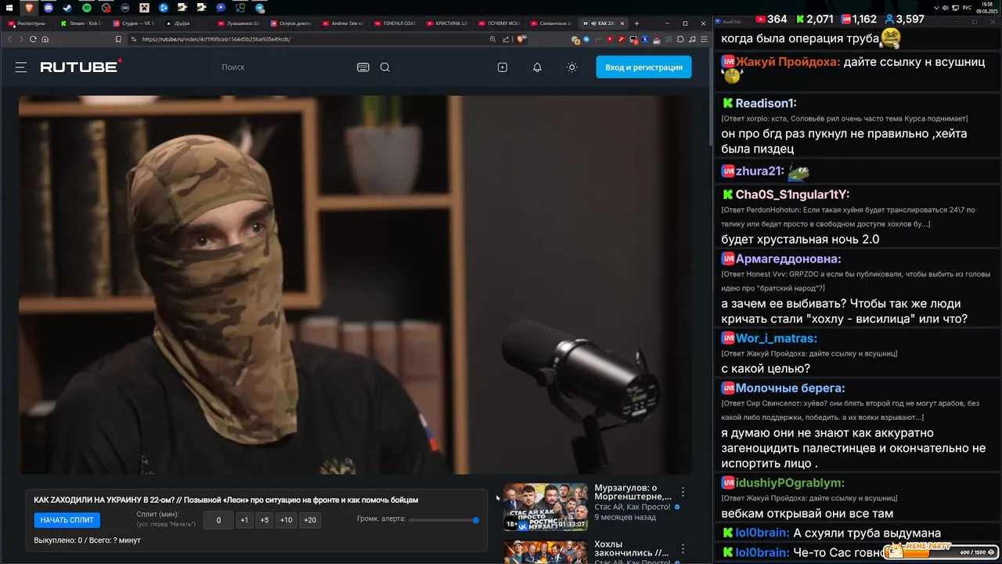Click the split minutes field showing 0

click(218, 520)
